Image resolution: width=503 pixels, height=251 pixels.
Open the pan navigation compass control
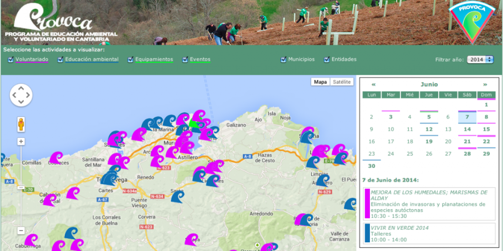[x=21, y=95]
